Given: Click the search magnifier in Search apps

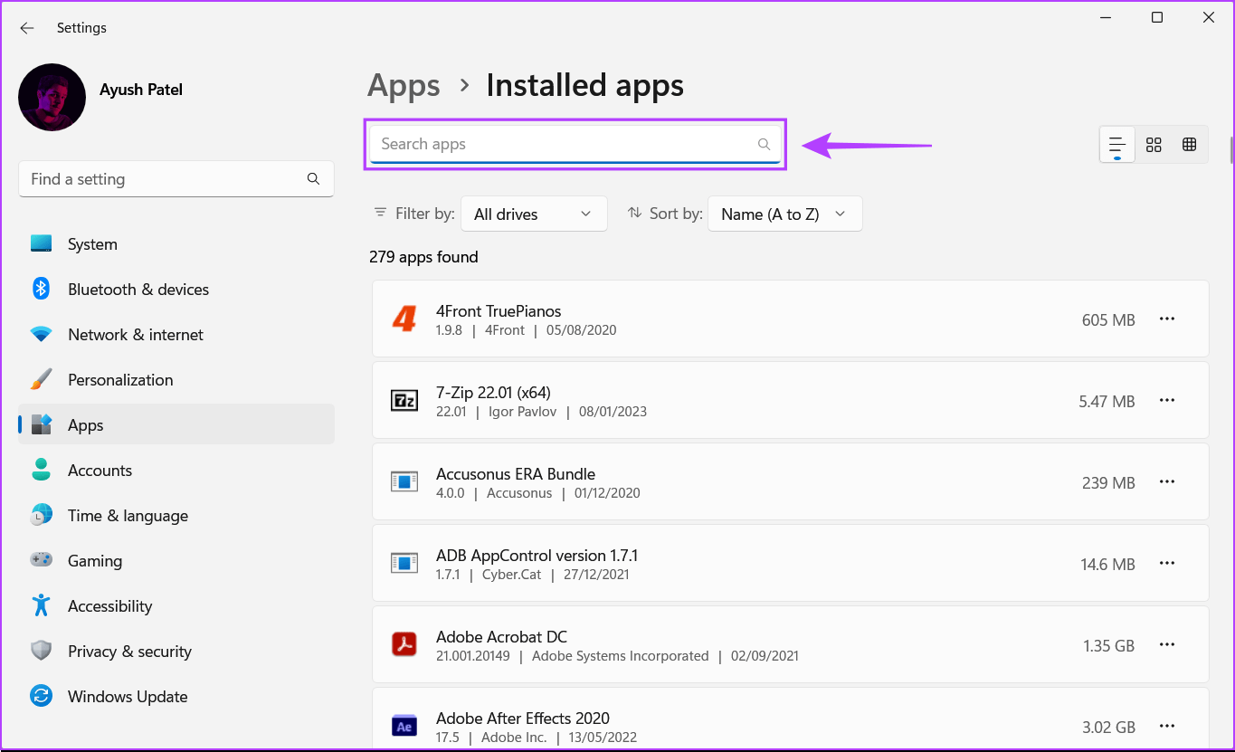Looking at the screenshot, I should [764, 144].
